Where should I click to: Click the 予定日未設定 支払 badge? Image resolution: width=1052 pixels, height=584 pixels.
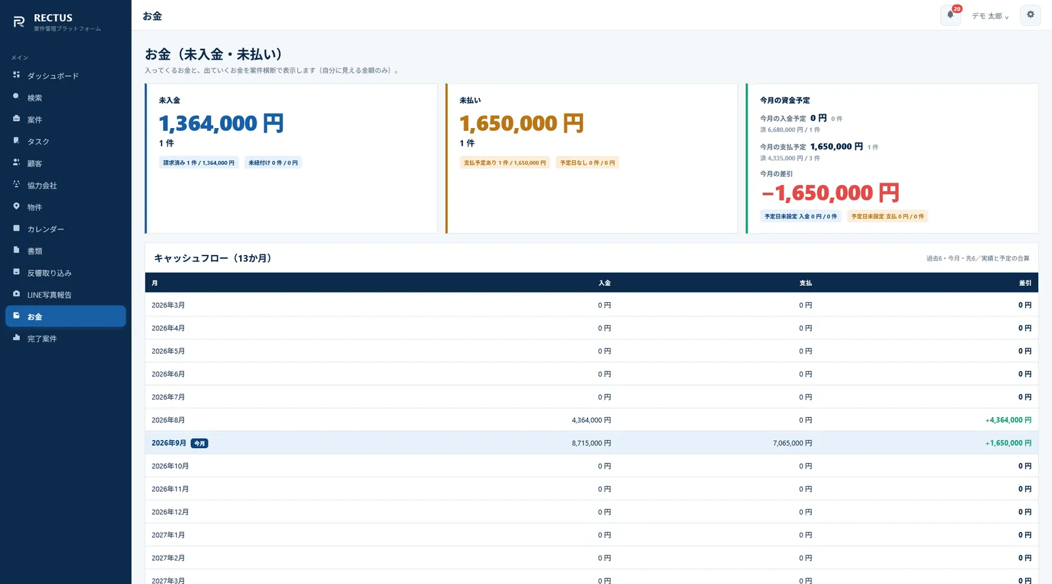pos(888,216)
